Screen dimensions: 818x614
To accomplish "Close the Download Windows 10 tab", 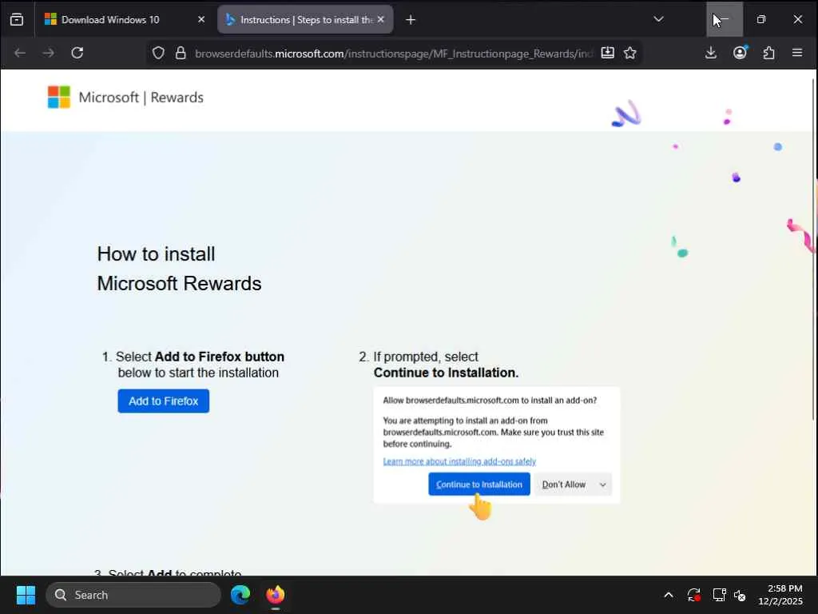I will click(x=201, y=20).
